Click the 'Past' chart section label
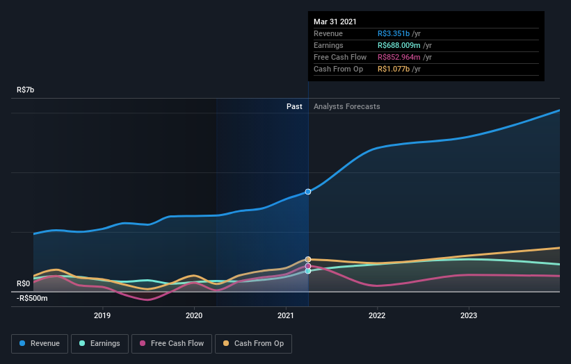The width and height of the screenshot is (571, 364). tap(294, 106)
